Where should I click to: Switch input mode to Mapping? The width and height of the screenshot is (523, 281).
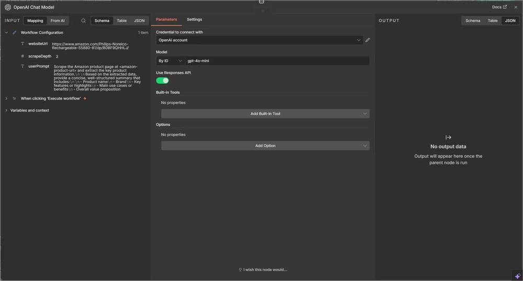(35, 21)
